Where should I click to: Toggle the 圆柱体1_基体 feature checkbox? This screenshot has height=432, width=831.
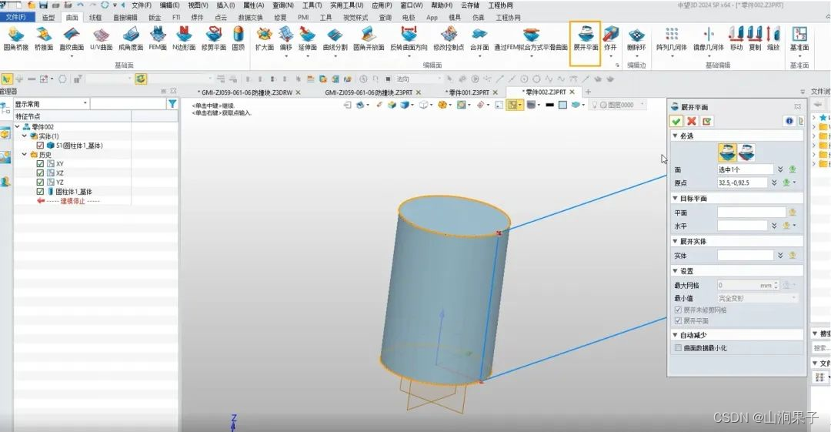40,192
